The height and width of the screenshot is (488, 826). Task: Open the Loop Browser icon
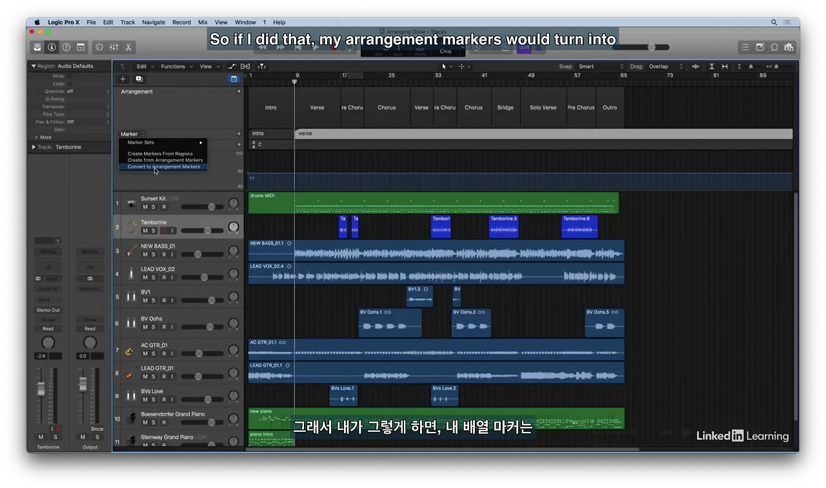(774, 47)
